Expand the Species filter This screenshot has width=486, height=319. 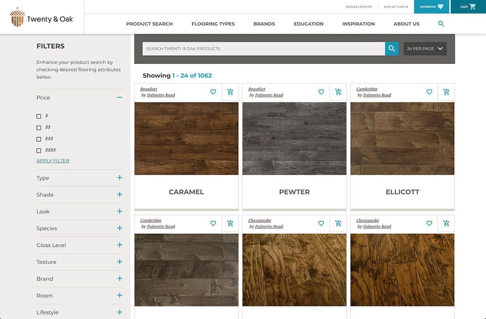[119, 228]
